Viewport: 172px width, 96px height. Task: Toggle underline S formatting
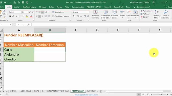(16, 16)
